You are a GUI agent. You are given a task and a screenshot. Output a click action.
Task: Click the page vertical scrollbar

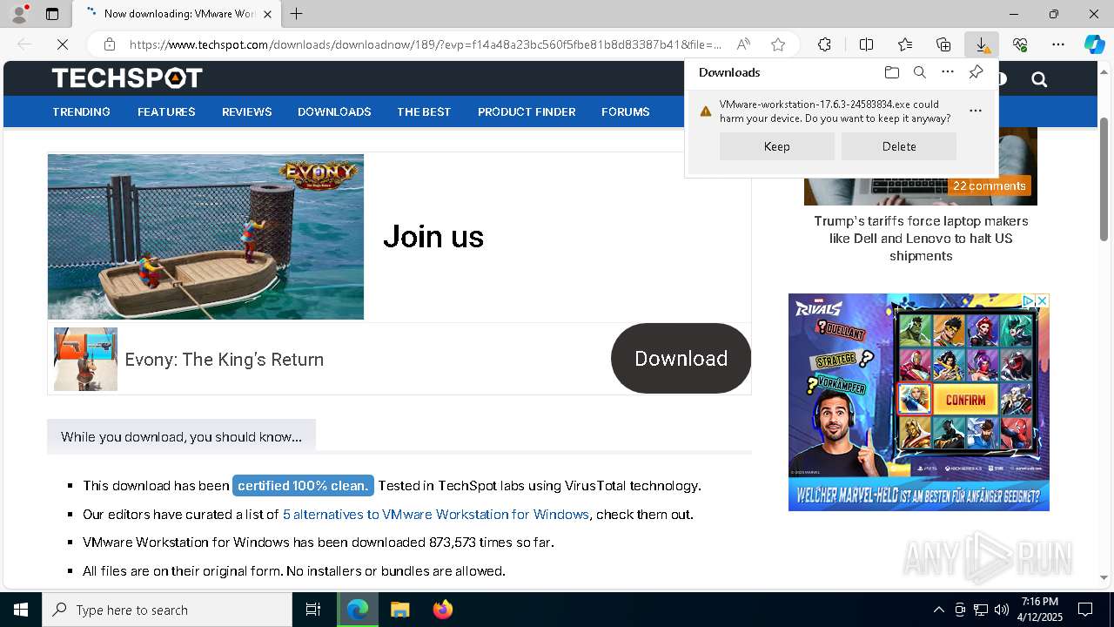[1104, 179]
